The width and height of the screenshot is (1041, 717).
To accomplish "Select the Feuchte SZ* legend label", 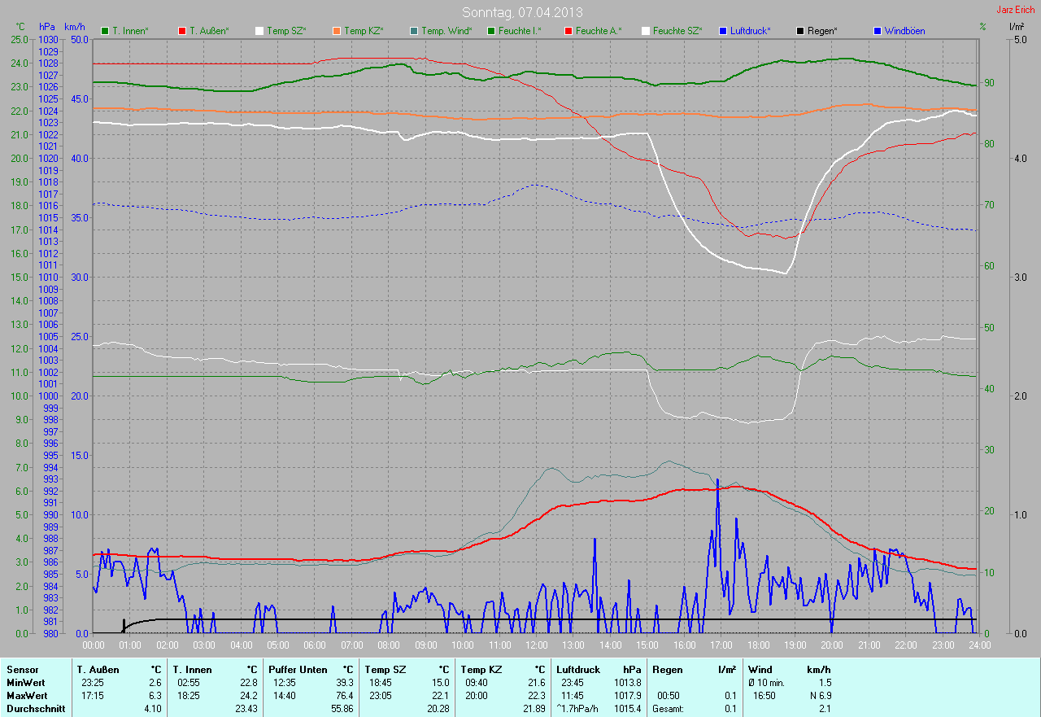I will tap(677, 31).
